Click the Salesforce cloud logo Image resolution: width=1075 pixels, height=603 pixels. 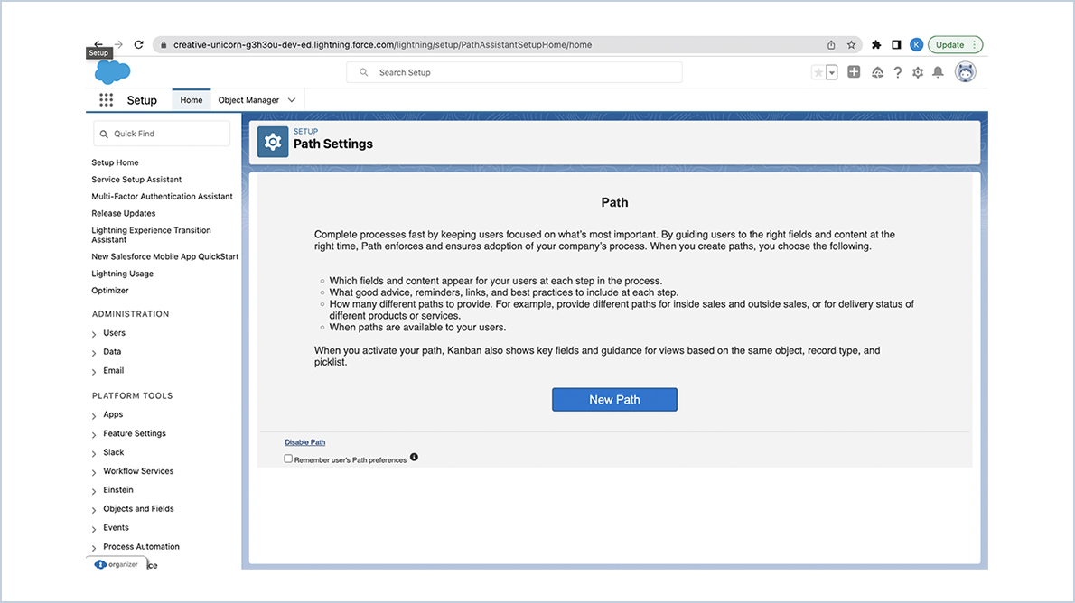coord(110,72)
